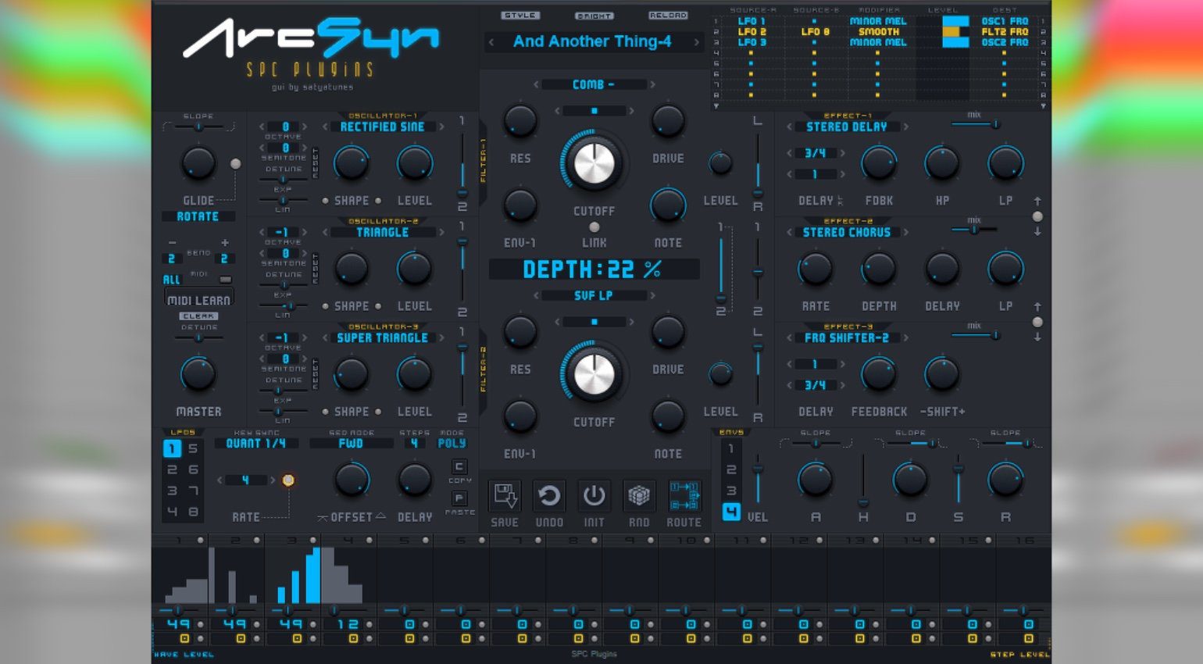Screen dimensions: 1203x664
Task: Toggle the MIDI switch beside ALL
Action: pyautogui.click(x=226, y=280)
